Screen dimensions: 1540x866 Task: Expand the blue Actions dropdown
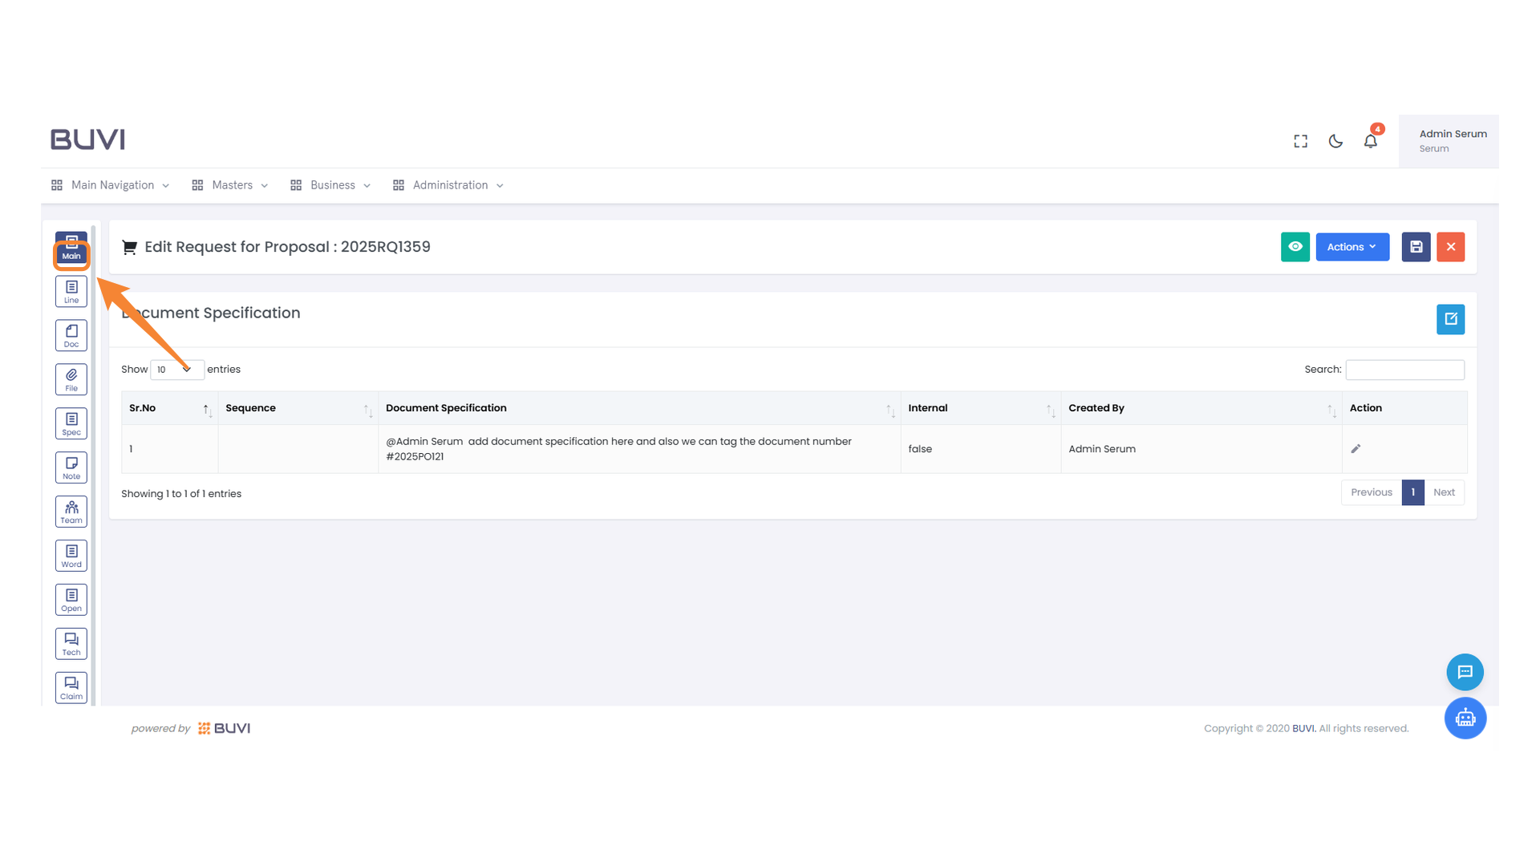pos(1352,247)
